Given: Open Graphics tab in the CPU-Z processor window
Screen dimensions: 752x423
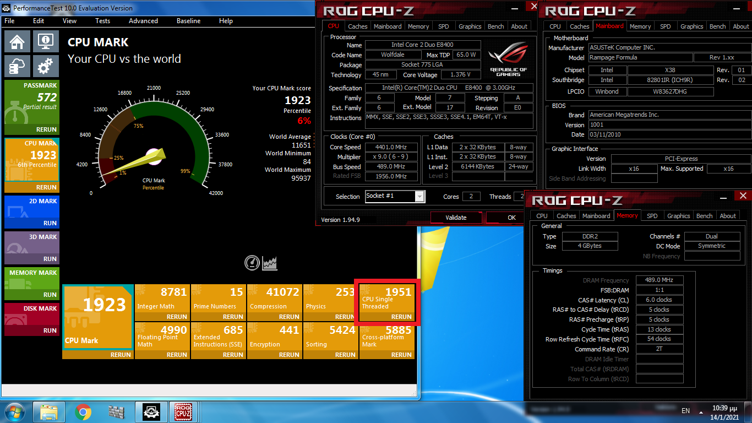Looking at the screenshot, I should (x=470, y=26).
